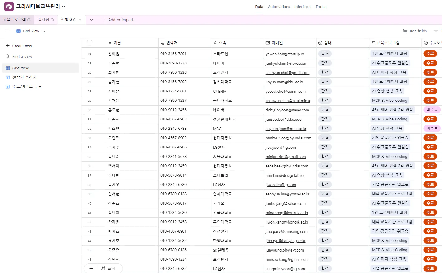Click magnifier icon beside Find a view
This screenshot has height=273, width=442.
[x=7, y=56]
